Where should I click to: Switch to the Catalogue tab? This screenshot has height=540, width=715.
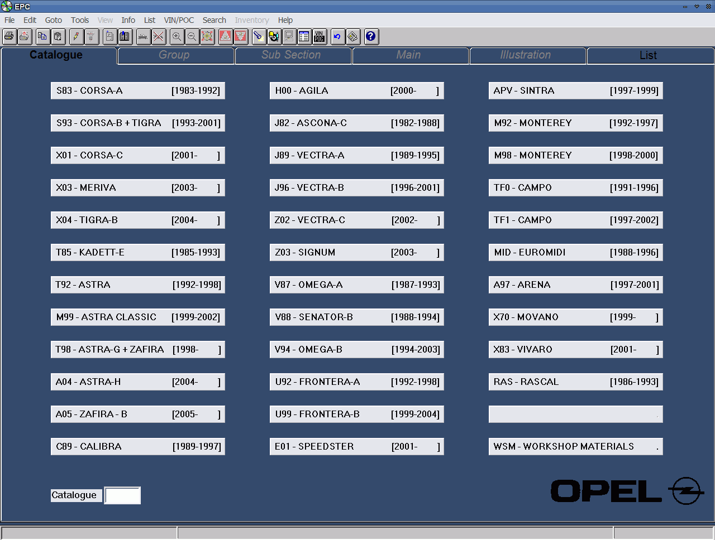(x=59, y=55)
